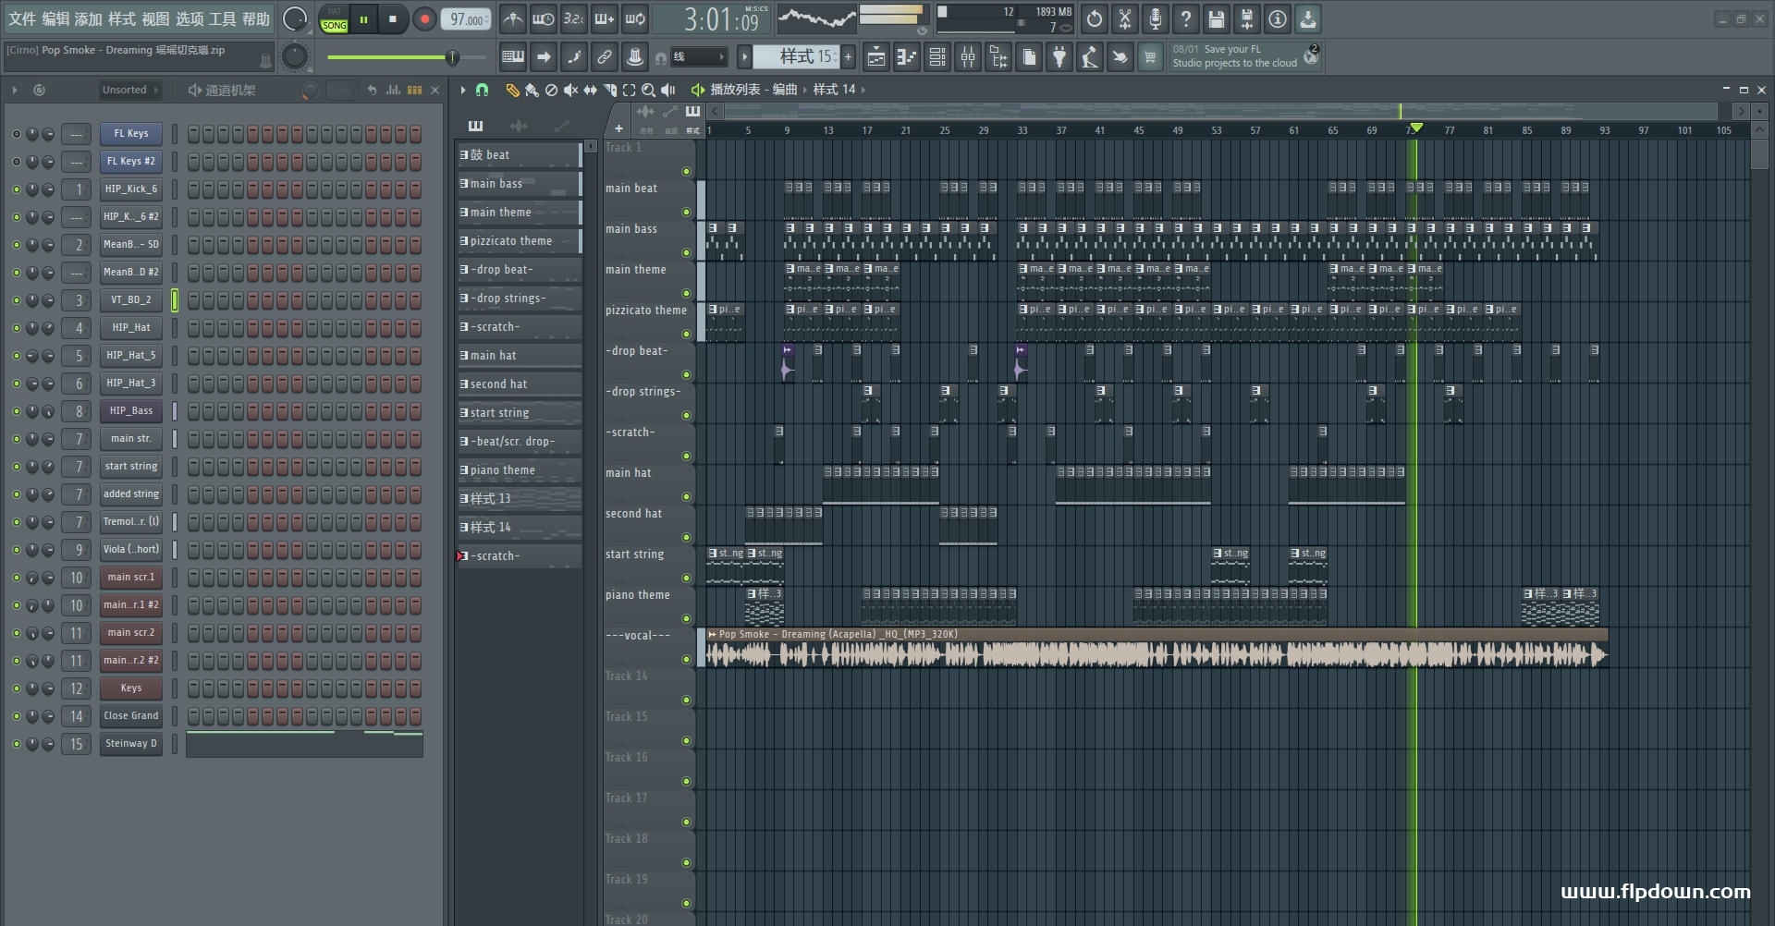The image size is (1775, 926).
Task: Save project with the floppy disk icon
Action: 1217,18
